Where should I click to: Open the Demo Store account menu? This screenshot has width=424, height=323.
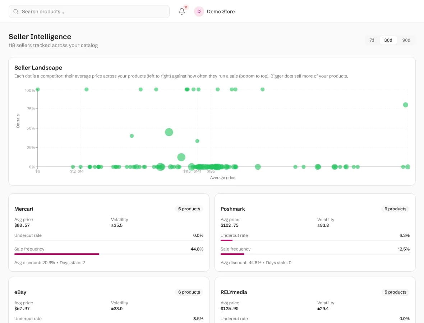(x=215, y=11)
